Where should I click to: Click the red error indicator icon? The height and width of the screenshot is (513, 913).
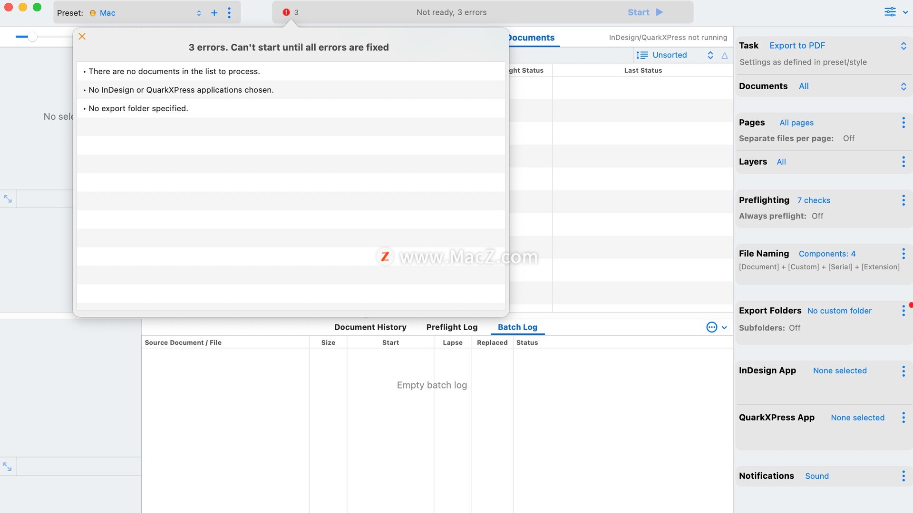pos(286,12)
